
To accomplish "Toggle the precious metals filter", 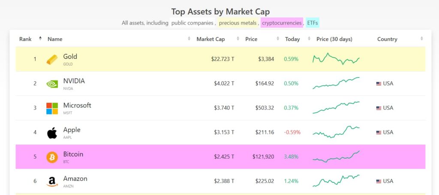I will click(238, 23).
